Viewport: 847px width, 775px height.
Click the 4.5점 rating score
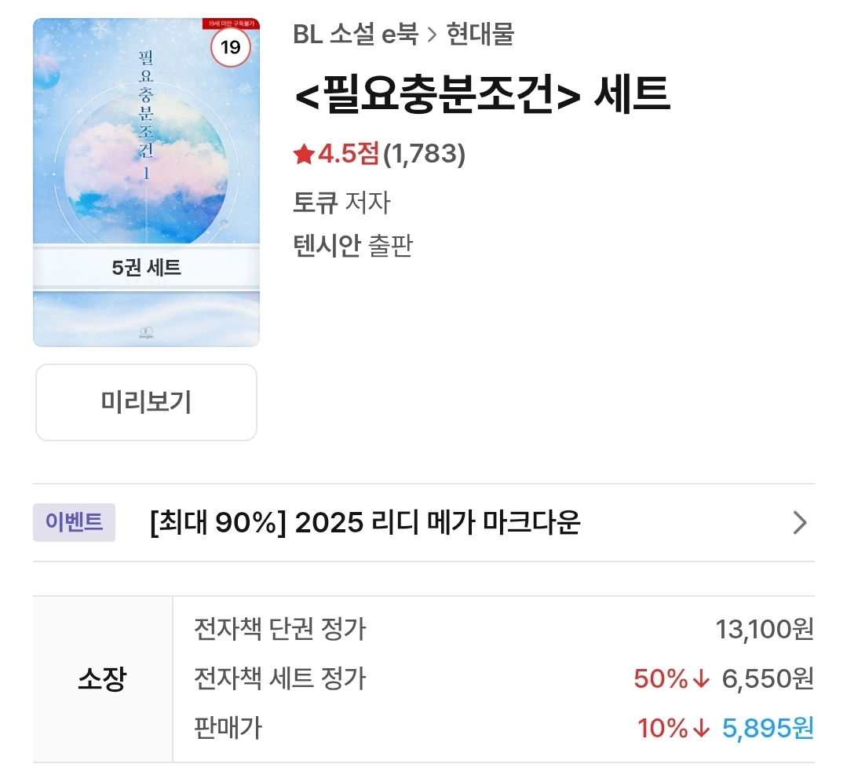pos(349,155)
